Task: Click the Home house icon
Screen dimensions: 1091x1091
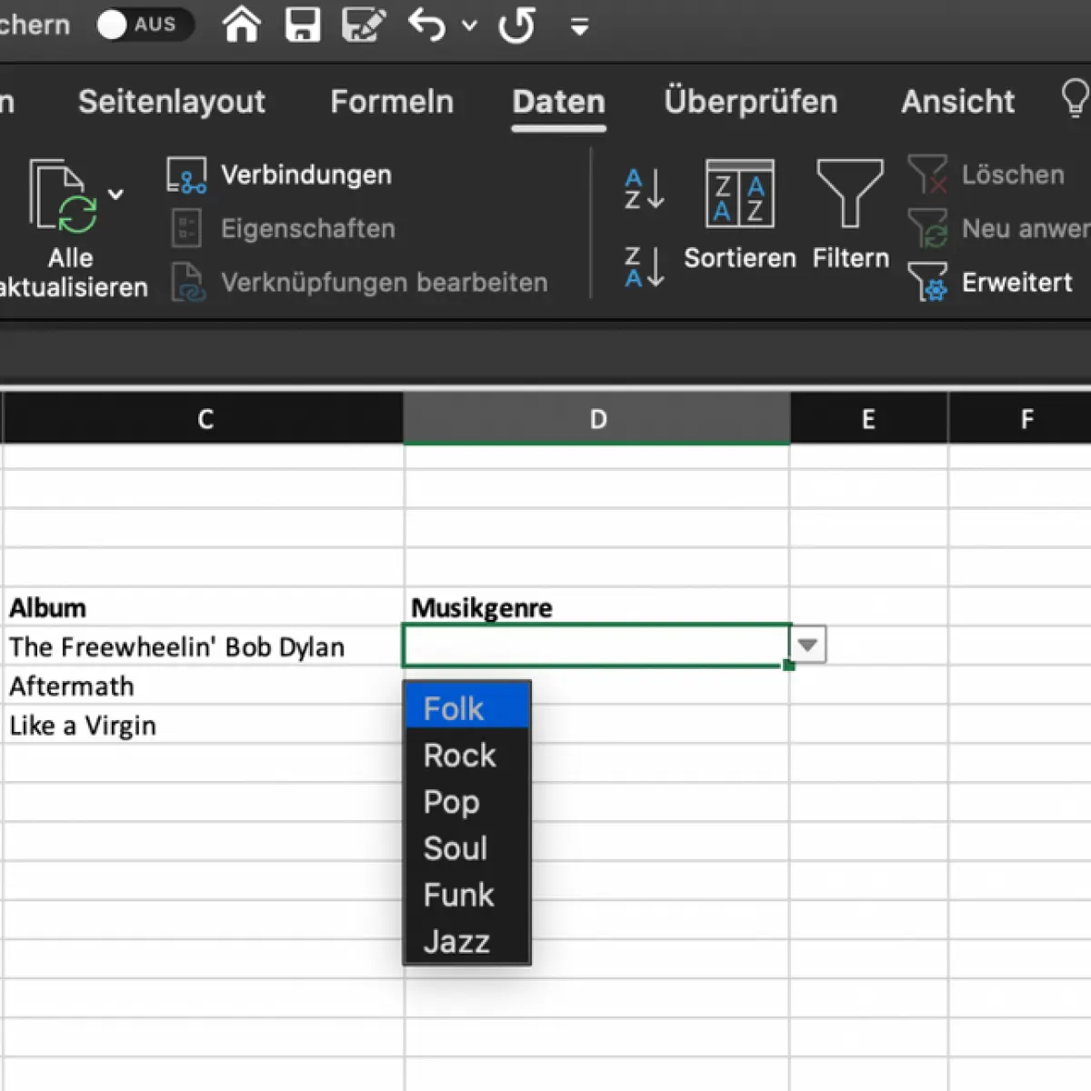Action: [242, 25]
